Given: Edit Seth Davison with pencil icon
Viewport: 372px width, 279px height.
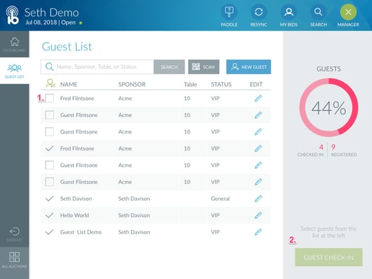Looking at the screenshot, I should point(258,199).
